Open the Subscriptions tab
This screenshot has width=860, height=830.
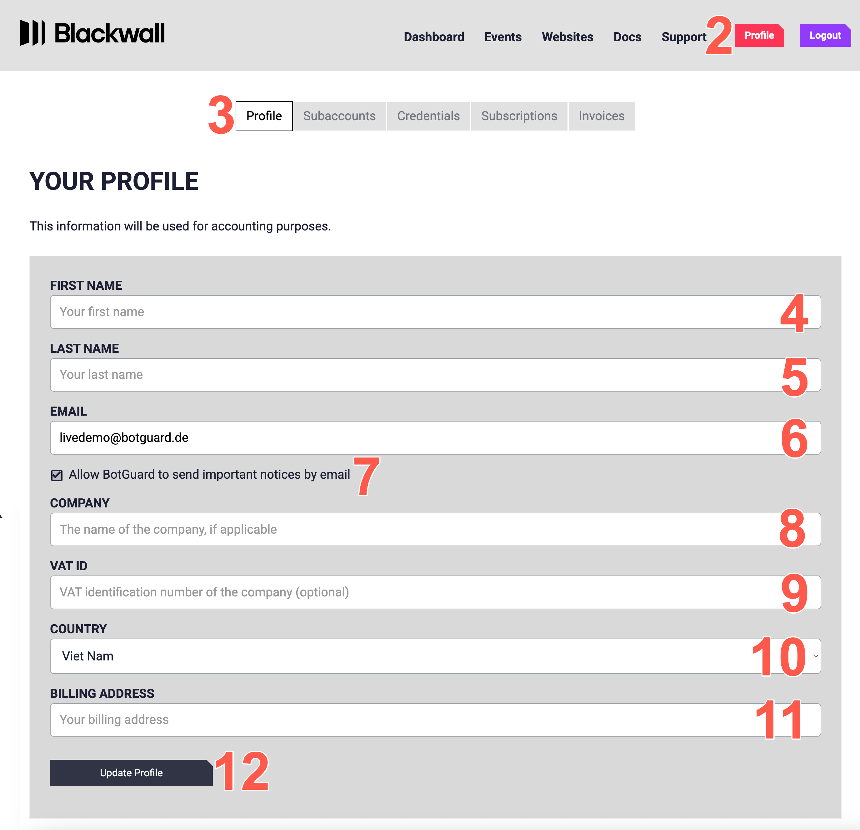[519, 116]
